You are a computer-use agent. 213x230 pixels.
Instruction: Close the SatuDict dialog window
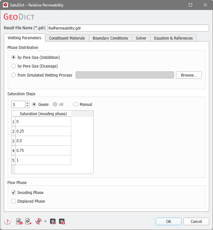tap(205, 5)
